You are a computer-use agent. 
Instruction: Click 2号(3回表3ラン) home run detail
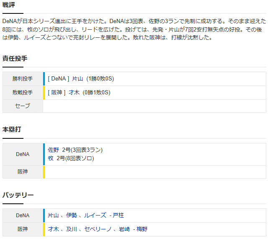tap(82, 150)
